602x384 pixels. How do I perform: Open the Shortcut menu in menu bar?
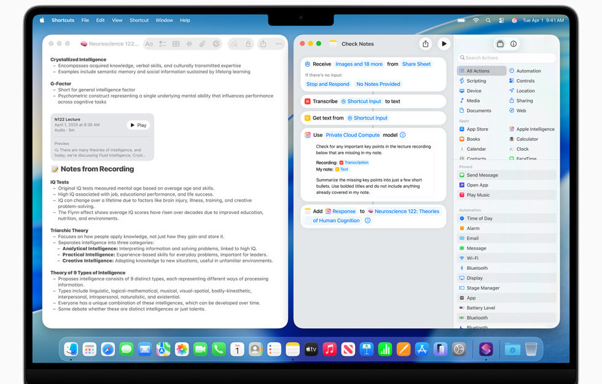(139, 20)
